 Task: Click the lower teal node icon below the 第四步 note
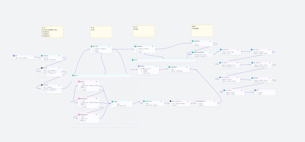pos(193,52)
